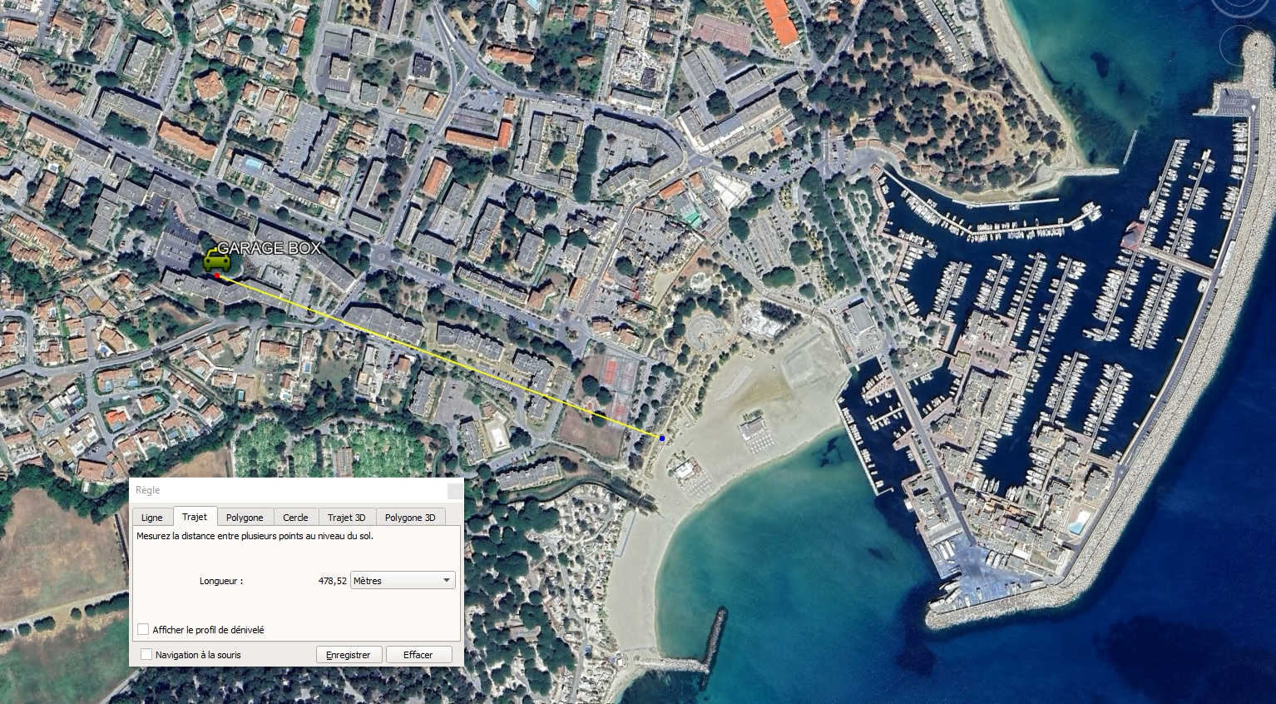
Task: Reselect the active Trajet tab
Action: pyautogui.click(x=195, y=516)
